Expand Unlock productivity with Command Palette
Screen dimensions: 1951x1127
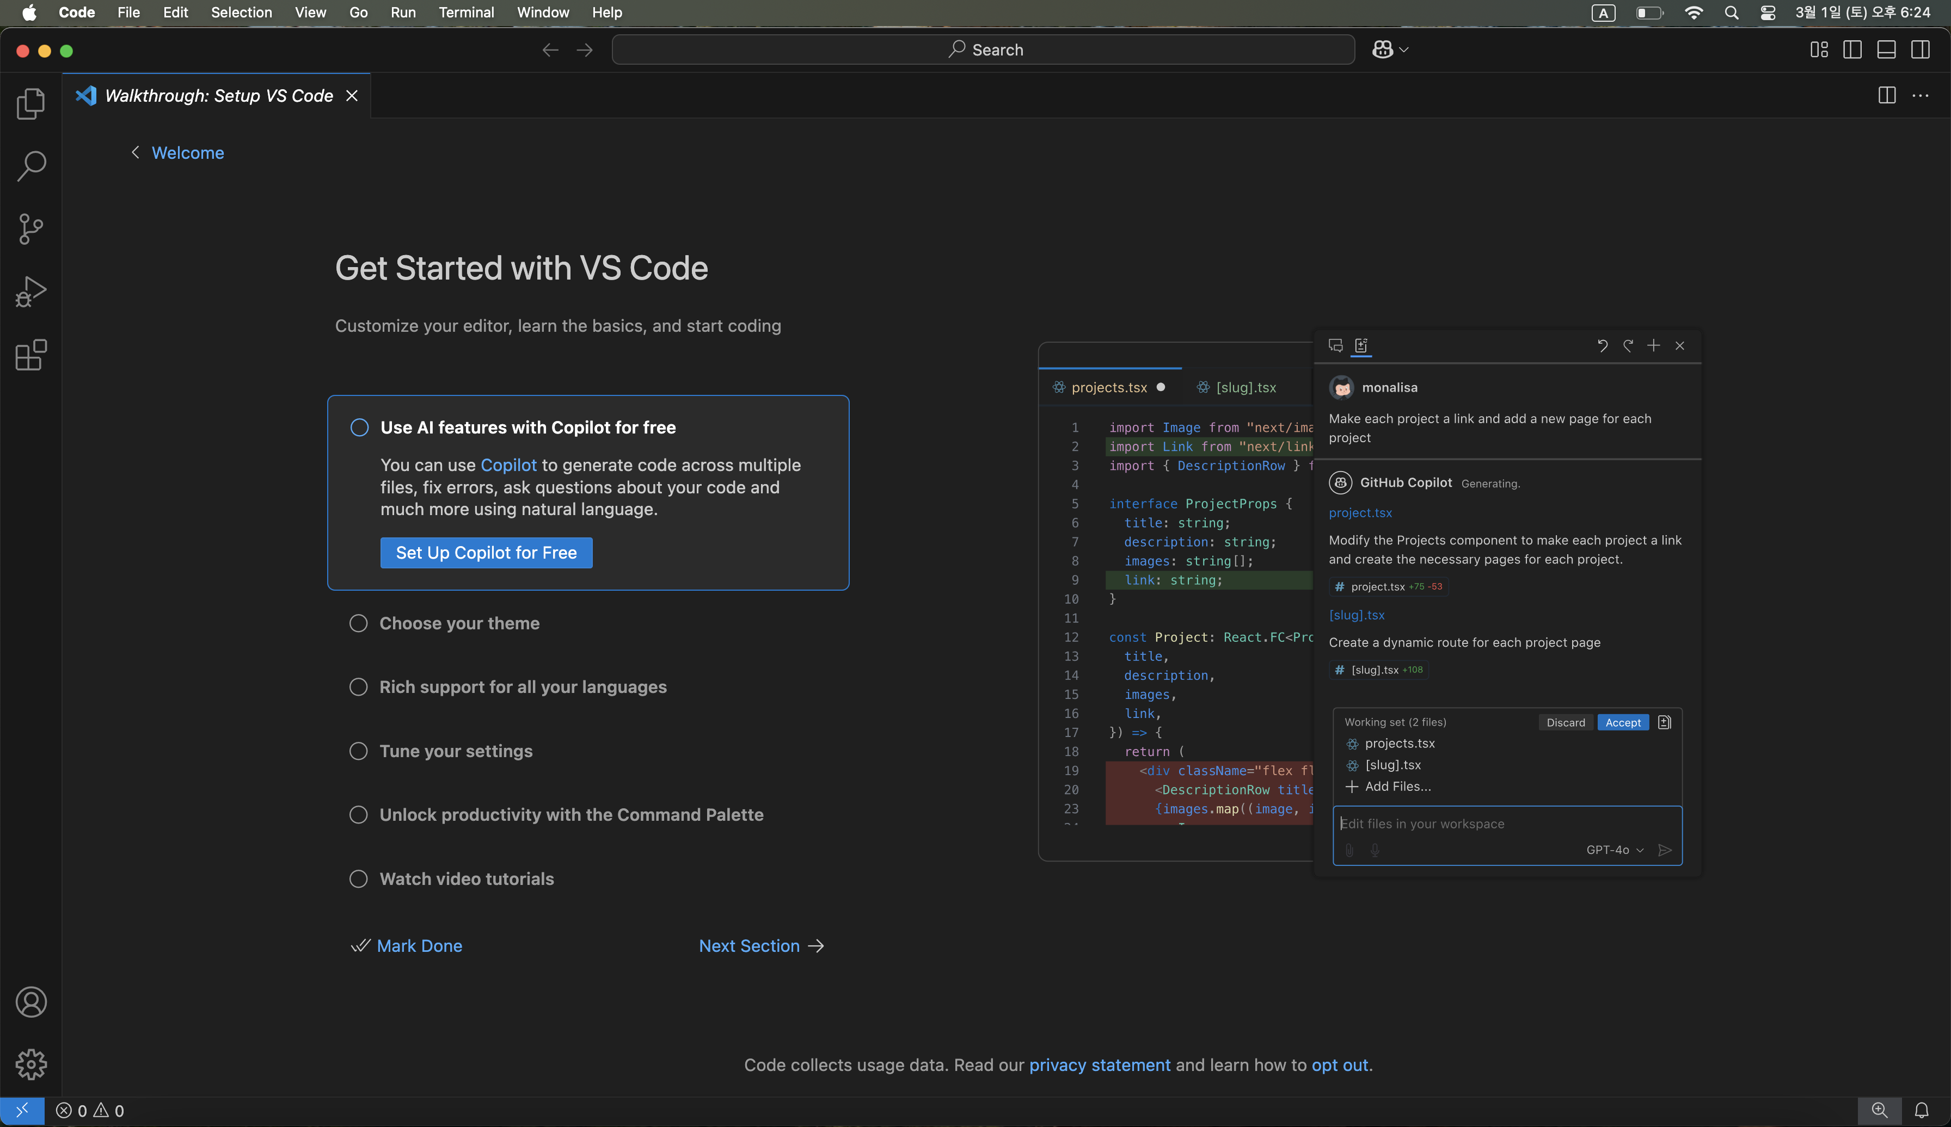click(572, 814)
